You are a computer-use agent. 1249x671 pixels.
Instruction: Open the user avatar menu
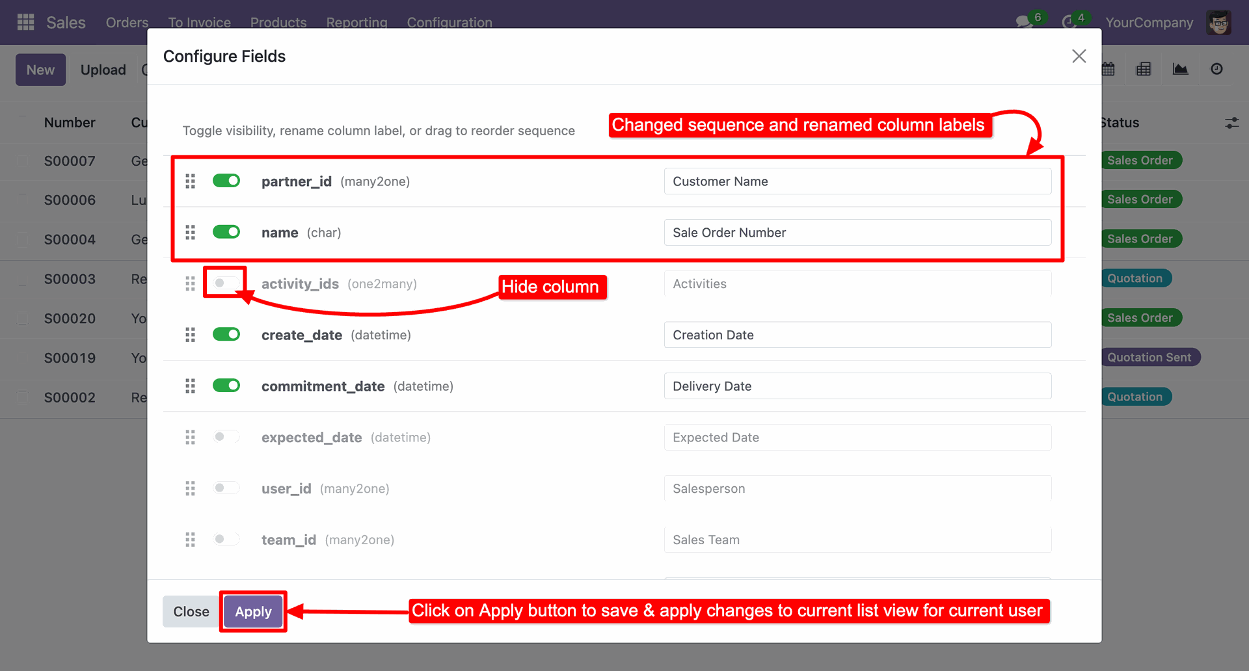tap(1218, 22)
